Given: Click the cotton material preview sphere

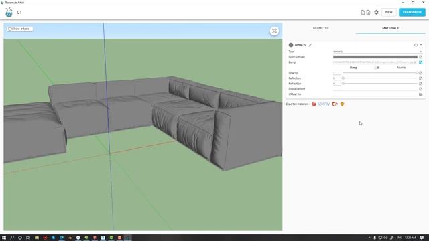Looking at the screenshot, I should pyautogui.click(x=291, y=45).
